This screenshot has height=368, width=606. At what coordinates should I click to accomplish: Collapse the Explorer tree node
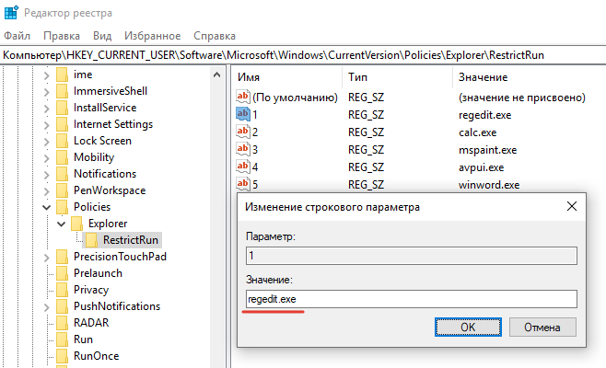pos(61,224)
